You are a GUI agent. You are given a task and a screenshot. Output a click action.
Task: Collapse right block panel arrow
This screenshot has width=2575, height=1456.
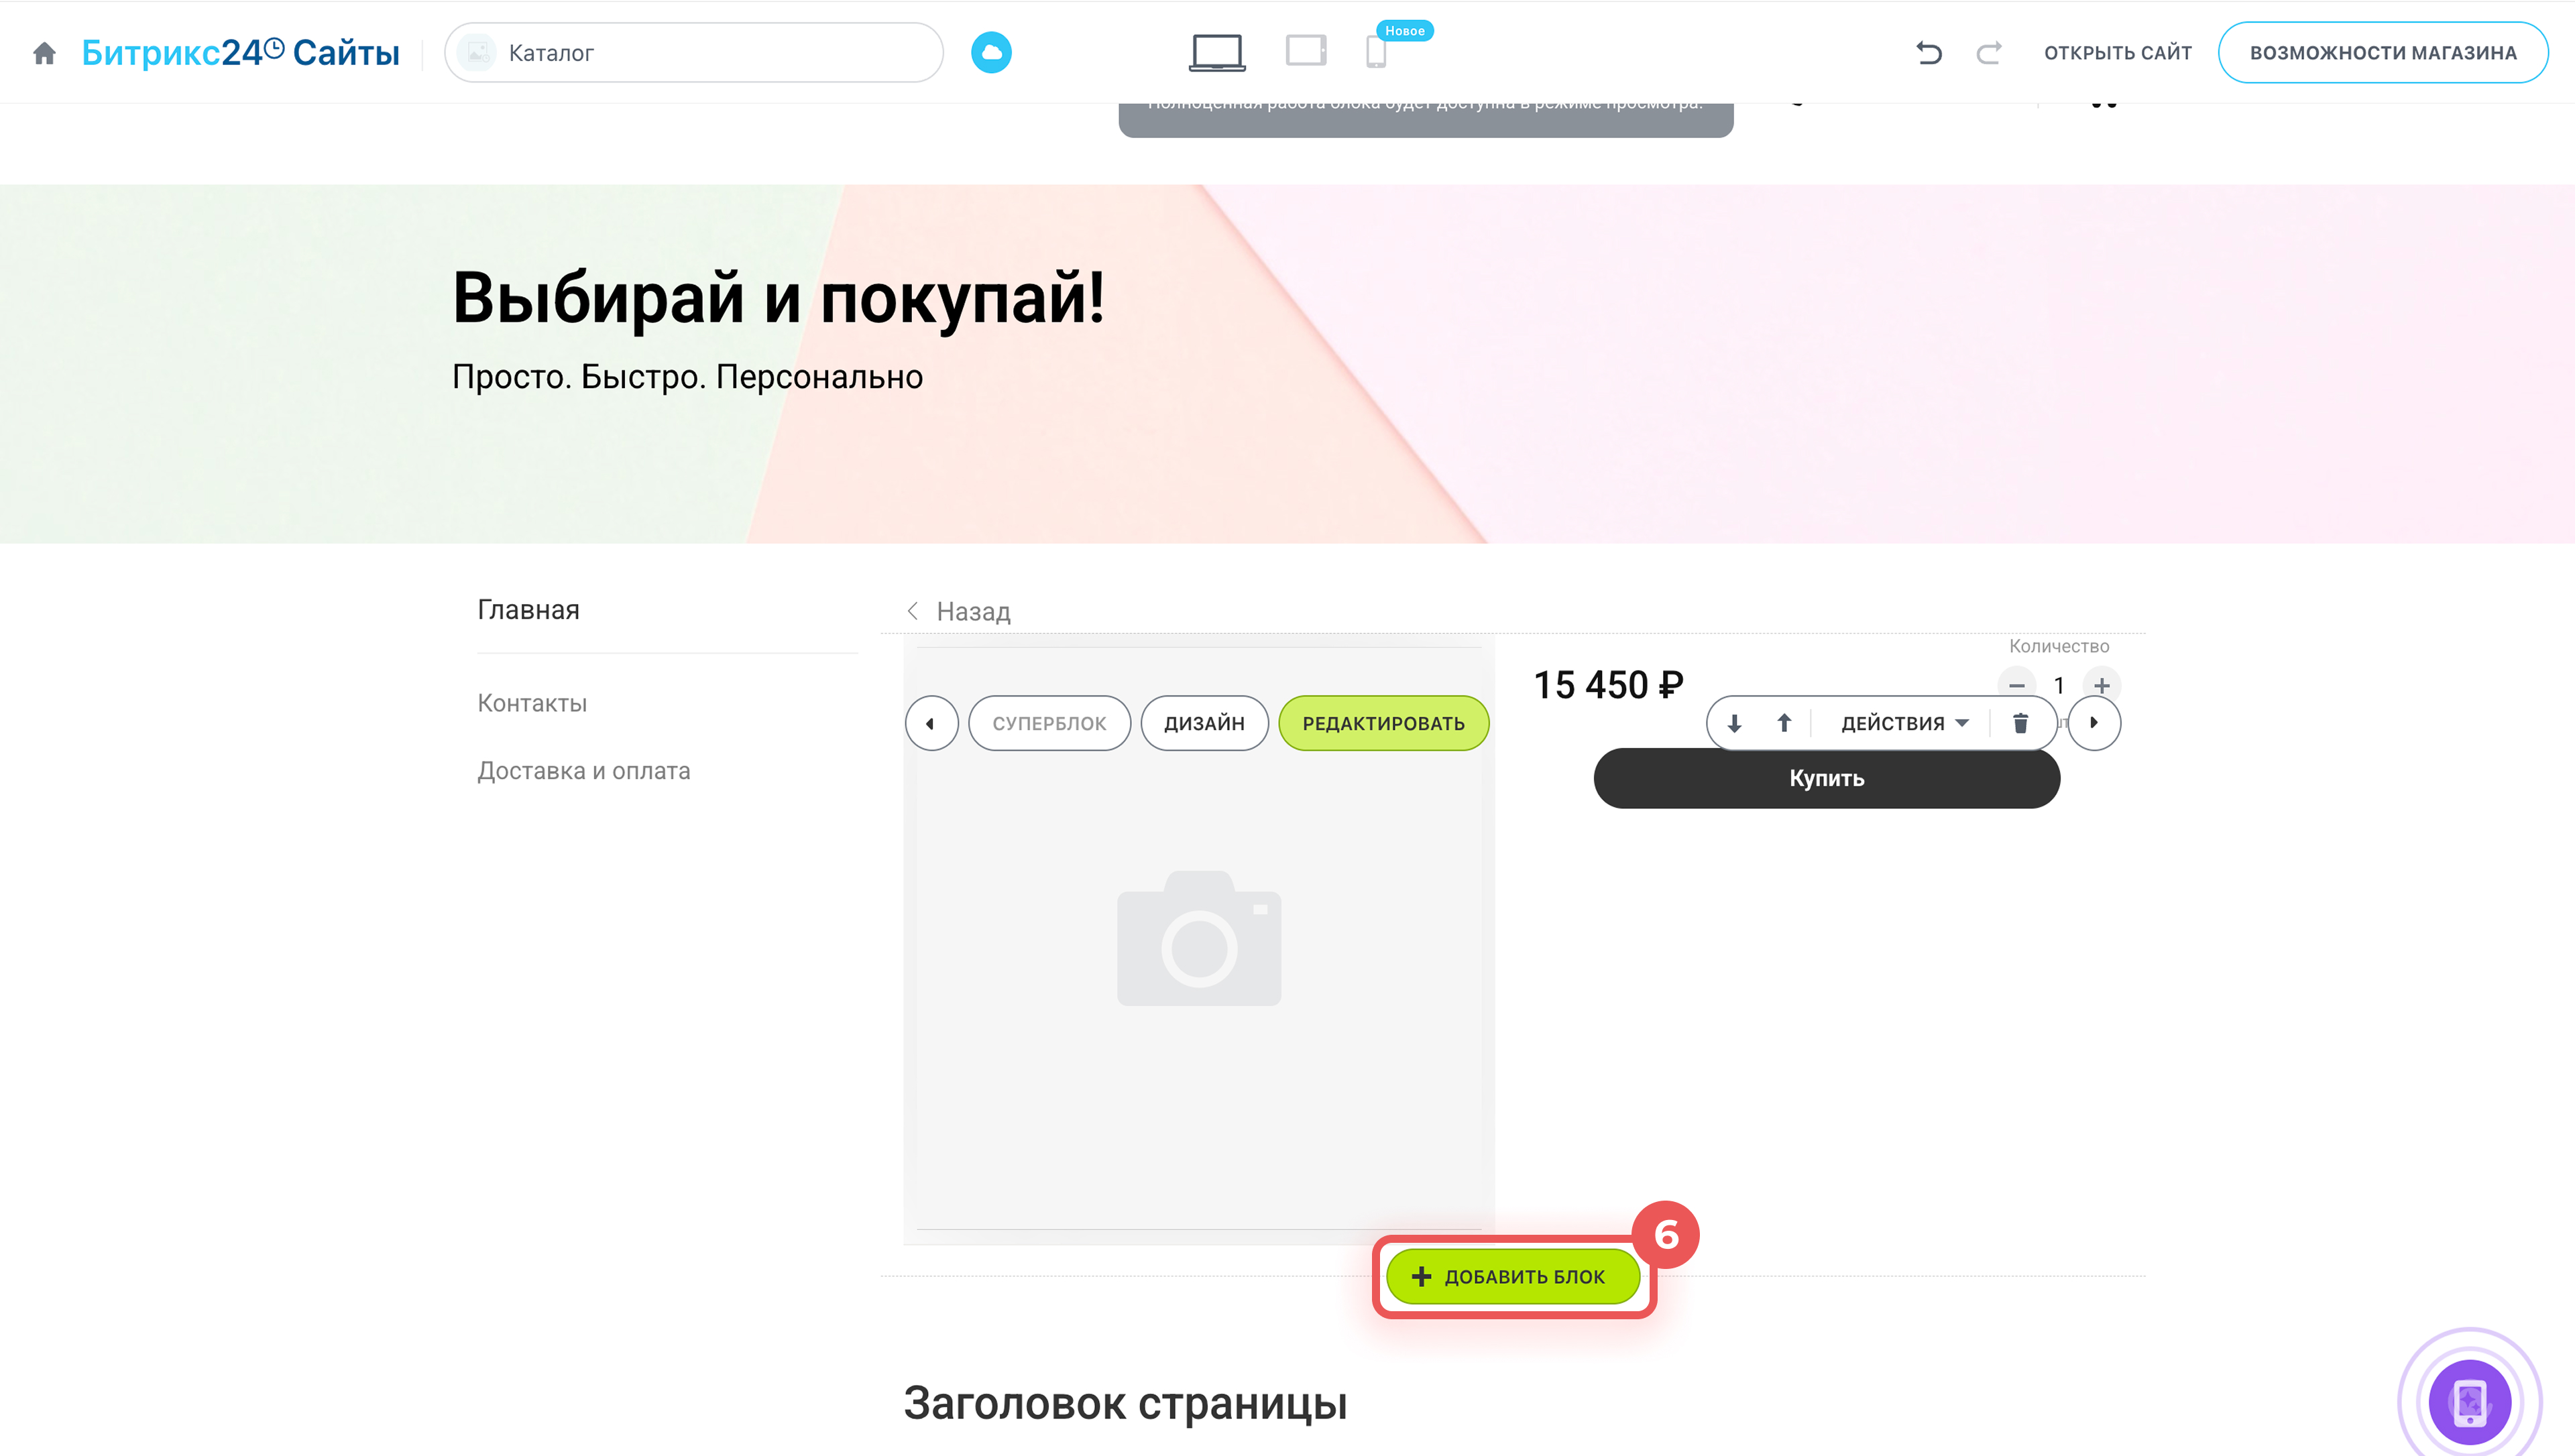(x=2093, y=723)
